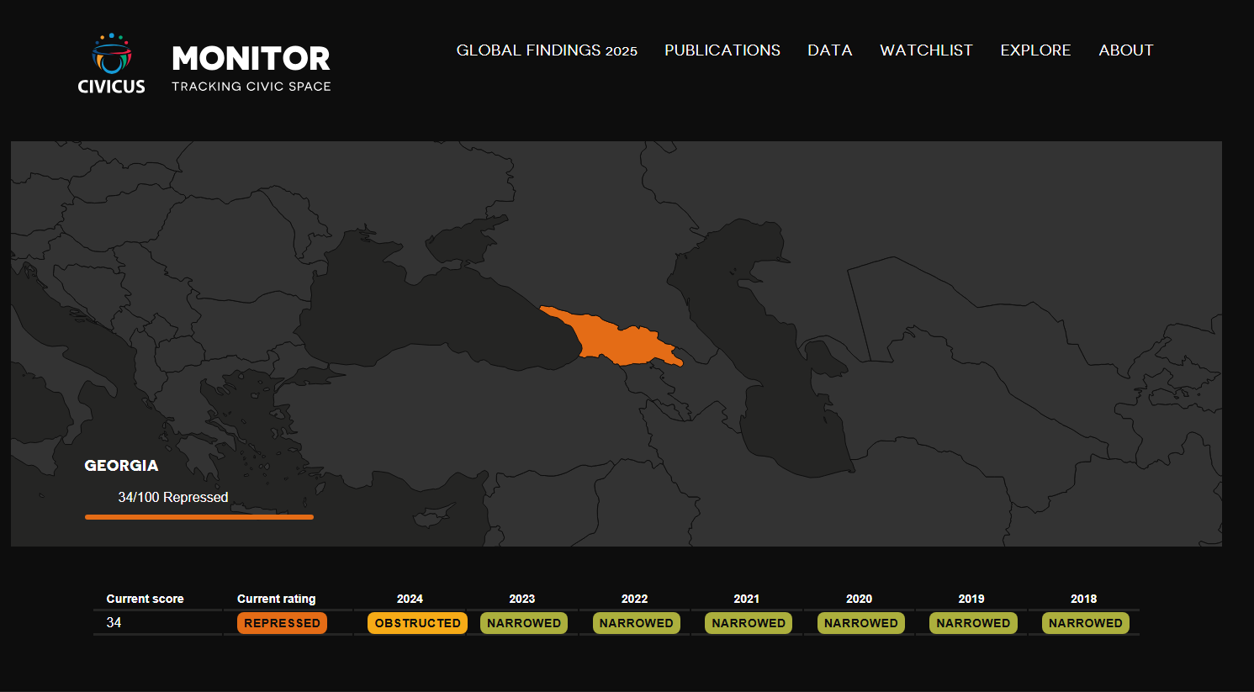1254x692 pixels.
Task: Click the MONITOR Tracking Civic Space title
Action: click(x=251, y=68)
